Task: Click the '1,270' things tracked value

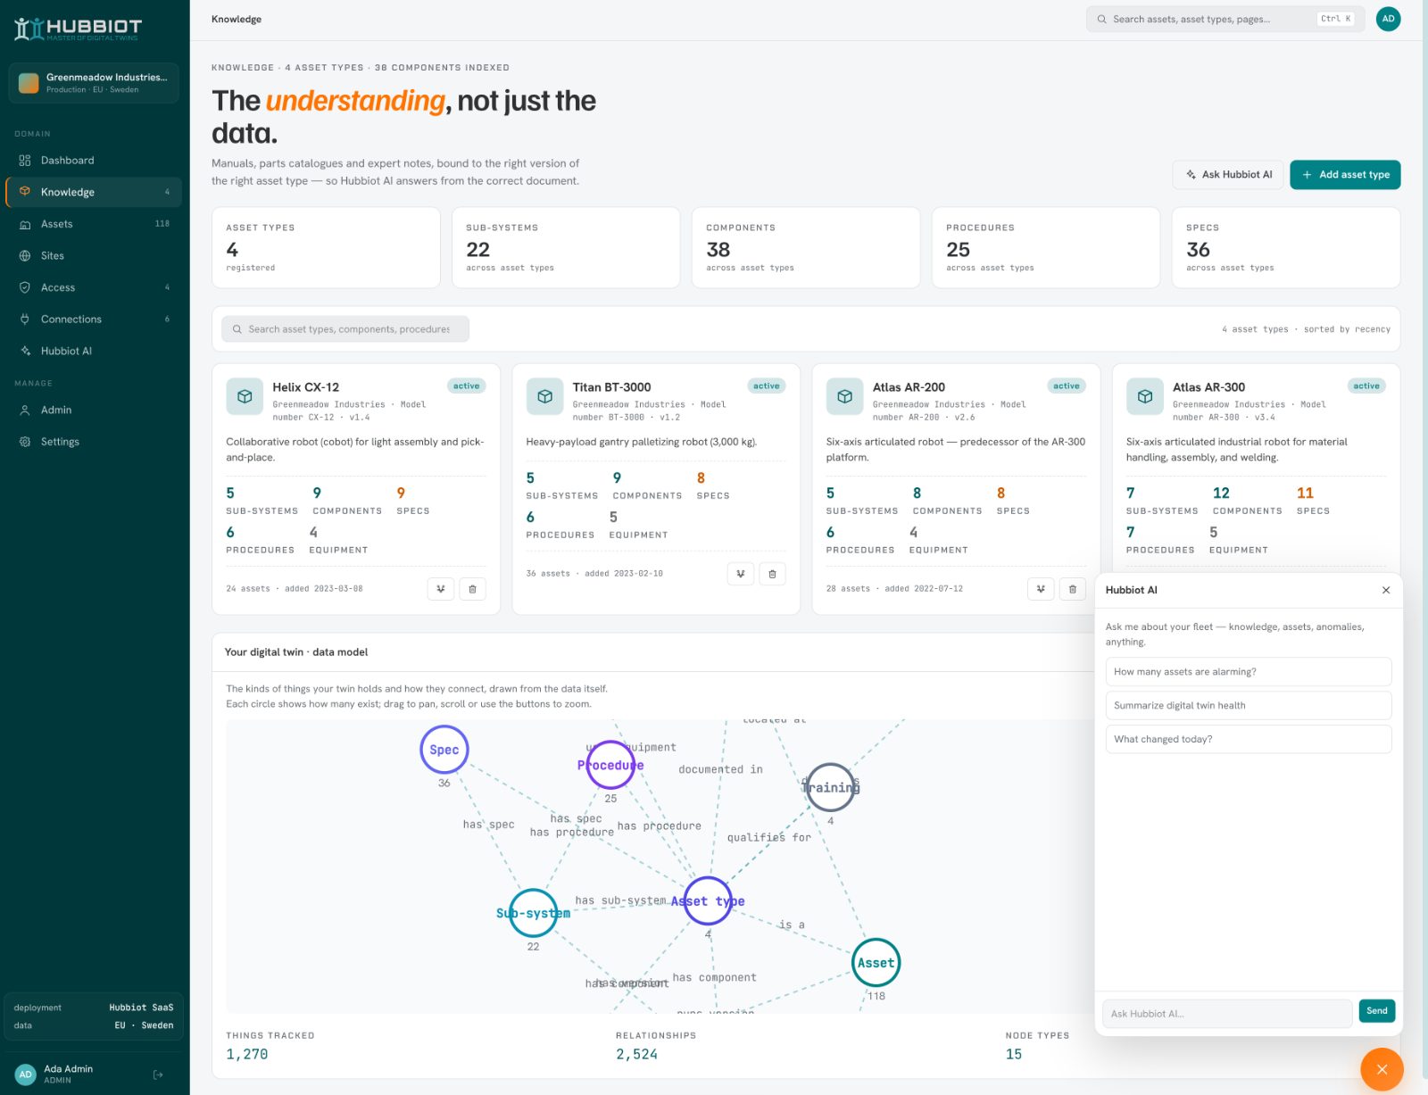Action: [x=247, y=1054]
